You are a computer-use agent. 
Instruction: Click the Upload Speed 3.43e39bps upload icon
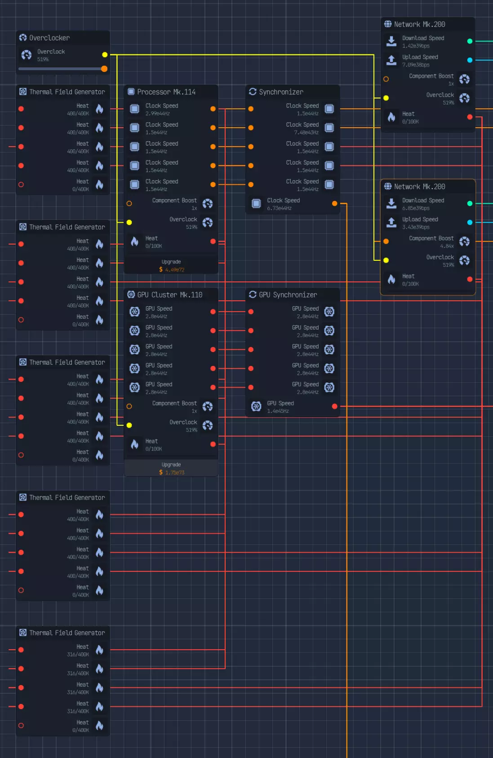(391, 223)
